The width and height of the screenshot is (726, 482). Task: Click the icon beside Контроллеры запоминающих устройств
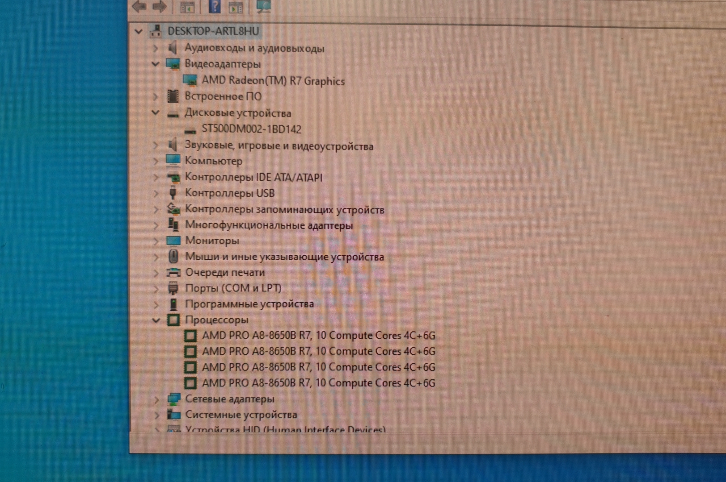tap(173, 209)
